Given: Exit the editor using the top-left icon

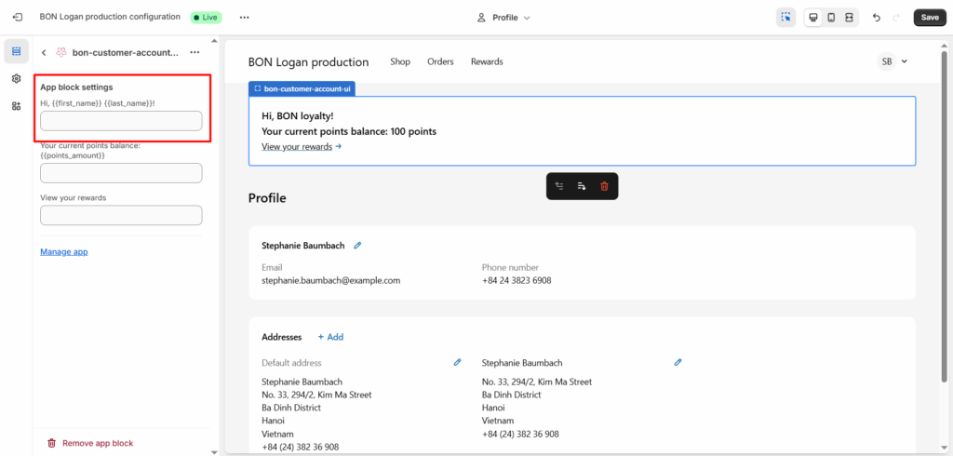Looking at the screenshot, I should click(x=17, y=18).
